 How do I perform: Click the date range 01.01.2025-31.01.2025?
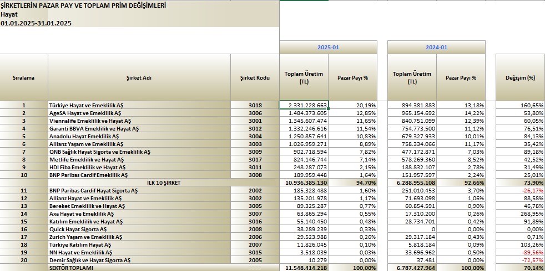[x=36, y=23]
